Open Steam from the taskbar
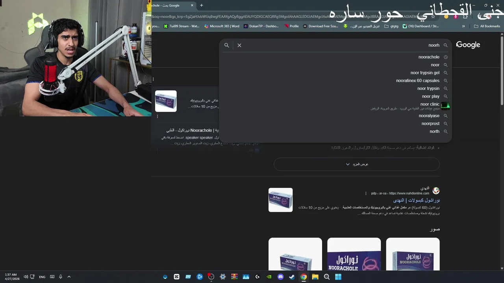The height and width of the screenshot is (283, 504). tap(292, 277)
